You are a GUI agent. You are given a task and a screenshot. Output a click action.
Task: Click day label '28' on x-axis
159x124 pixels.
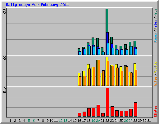(135, 121)
